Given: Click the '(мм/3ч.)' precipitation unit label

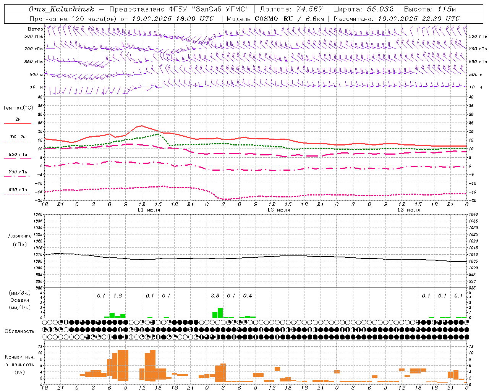Looking at the screenshot, I should coord(20,293).
